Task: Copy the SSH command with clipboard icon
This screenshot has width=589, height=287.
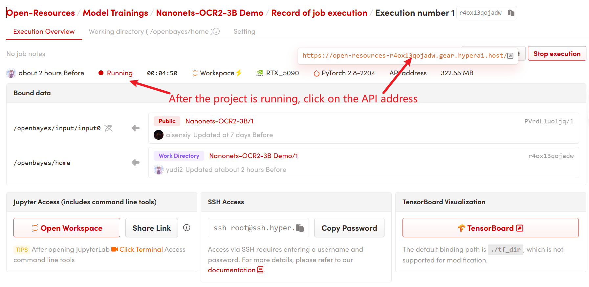Action: pos(300,228)
